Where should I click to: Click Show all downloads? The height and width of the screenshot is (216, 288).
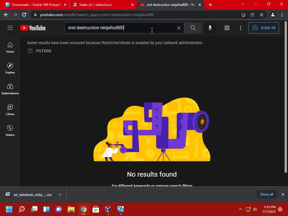coord(267,194)
